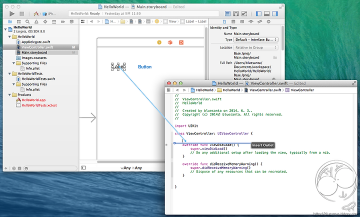Collapse the HelloWorldTests group

(x=9, y=73)
